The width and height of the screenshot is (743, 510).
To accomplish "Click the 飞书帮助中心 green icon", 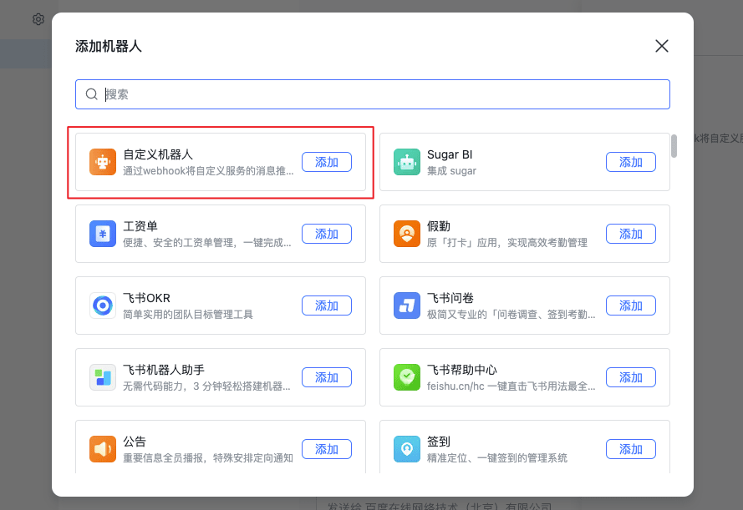I will (x=406, y=377).
